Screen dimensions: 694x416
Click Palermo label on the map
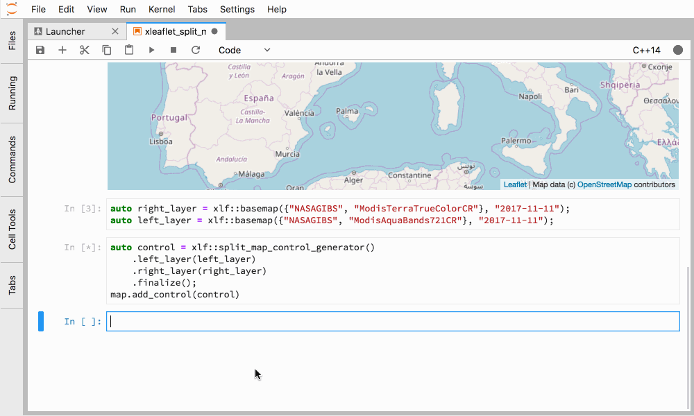516,141
